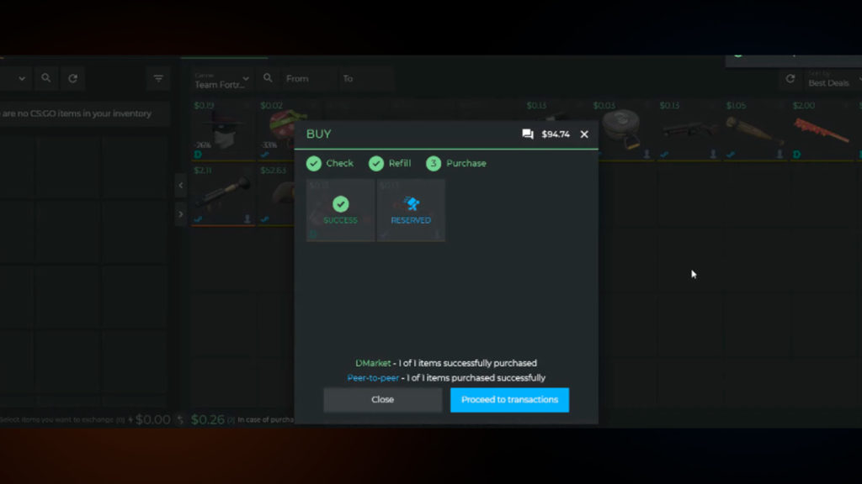Screen dimensions: 862x484
Task: Click the $0.26 total at the bottom
Action: 208,420
